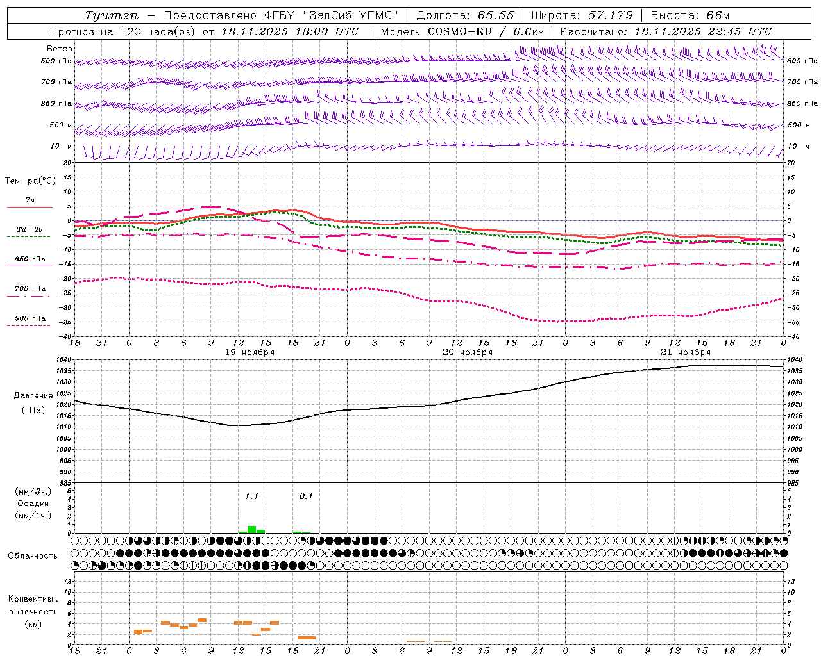821x656 pixels.
Task: Click the computed time Рассчитано: 18.11.2025 22:45 UTC
Action: 666,31
